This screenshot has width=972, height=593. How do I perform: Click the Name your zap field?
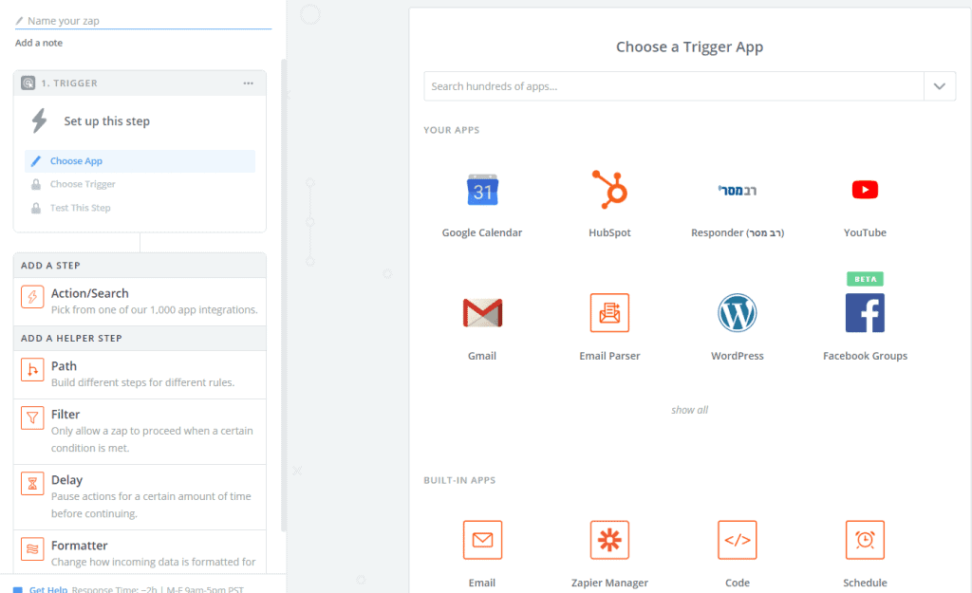click(x=143, y=21)
